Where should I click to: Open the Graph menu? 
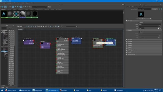coord(19,3)
